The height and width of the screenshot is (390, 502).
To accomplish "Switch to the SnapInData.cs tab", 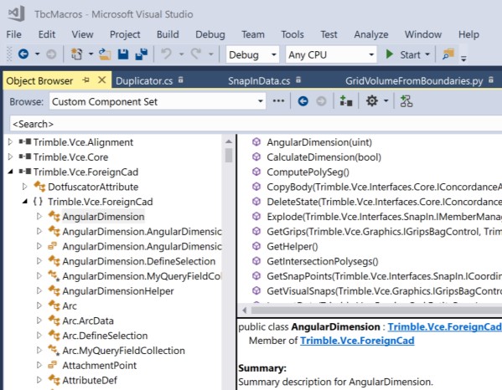I will [259, 81].
